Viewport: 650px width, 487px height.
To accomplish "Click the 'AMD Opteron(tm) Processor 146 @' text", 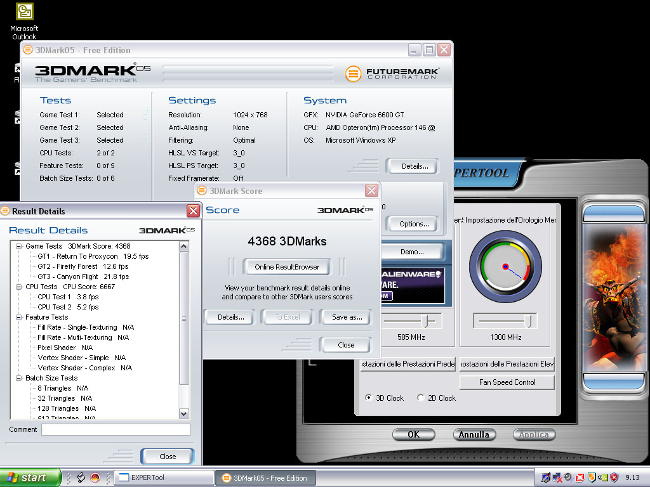I will click(x=381, y=127).
